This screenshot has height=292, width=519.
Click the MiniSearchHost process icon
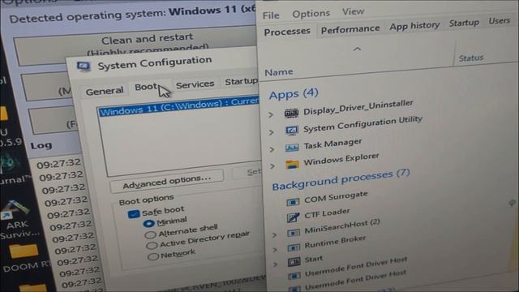pos(294,233)
